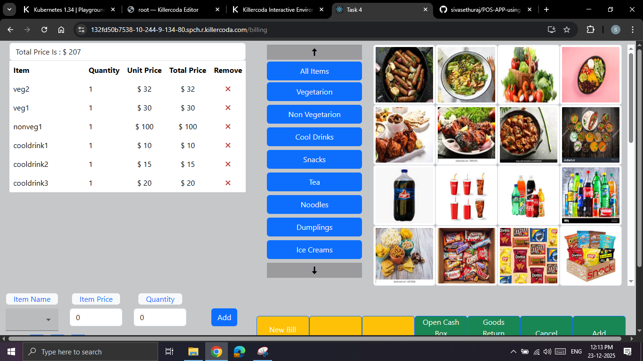Viewport: 643px width, 361px height.
Task: Remove cooldrink1 item from the bill
Action: (x=227, y=145)
